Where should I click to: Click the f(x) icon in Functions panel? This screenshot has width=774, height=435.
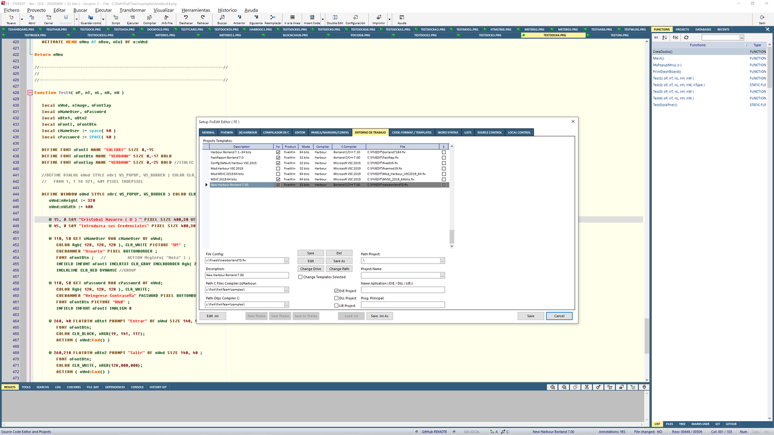click(675, 37)
